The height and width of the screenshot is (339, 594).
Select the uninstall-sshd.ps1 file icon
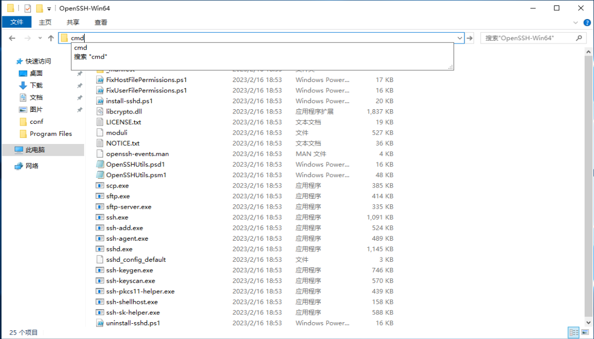coord(99,323)
